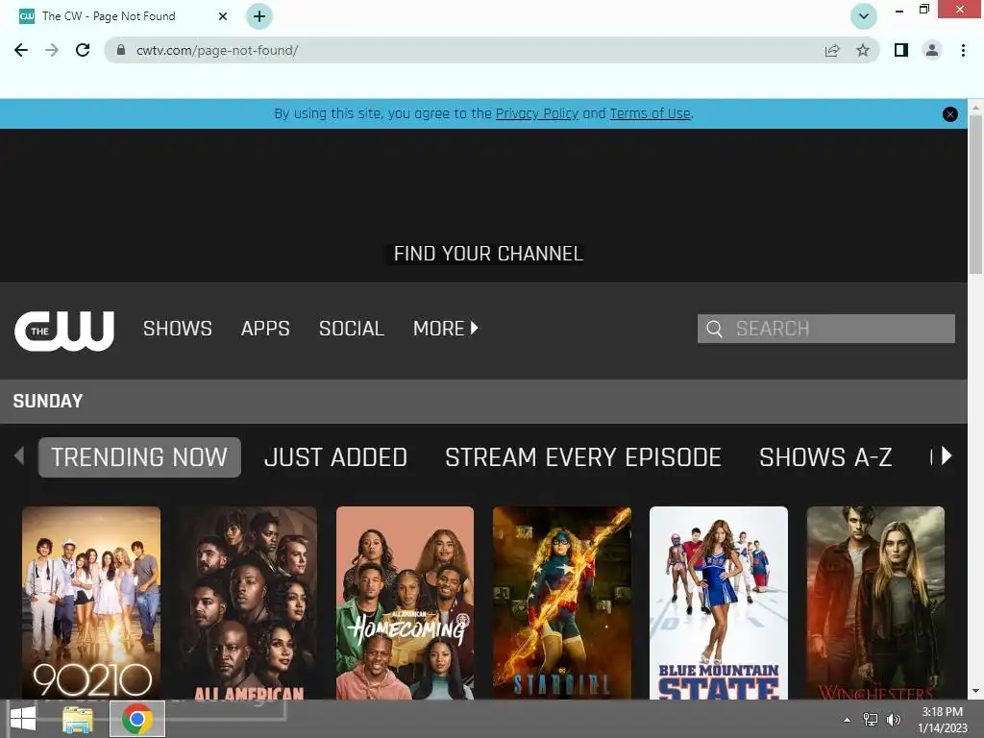984x738 pixels.
Task: Open the Windows Start menu
Action: 23,719
